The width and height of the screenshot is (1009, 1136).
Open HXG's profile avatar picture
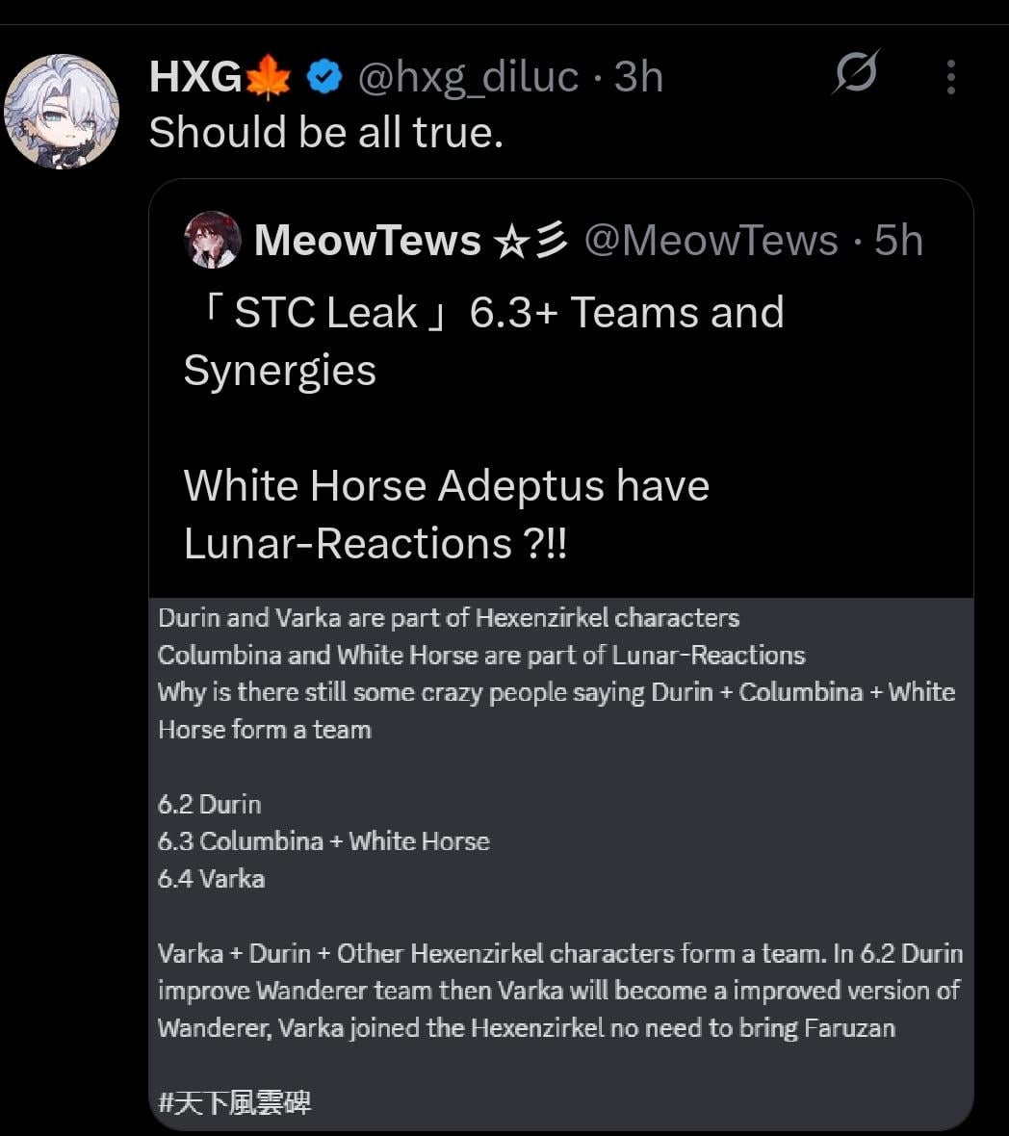[62, 112]
